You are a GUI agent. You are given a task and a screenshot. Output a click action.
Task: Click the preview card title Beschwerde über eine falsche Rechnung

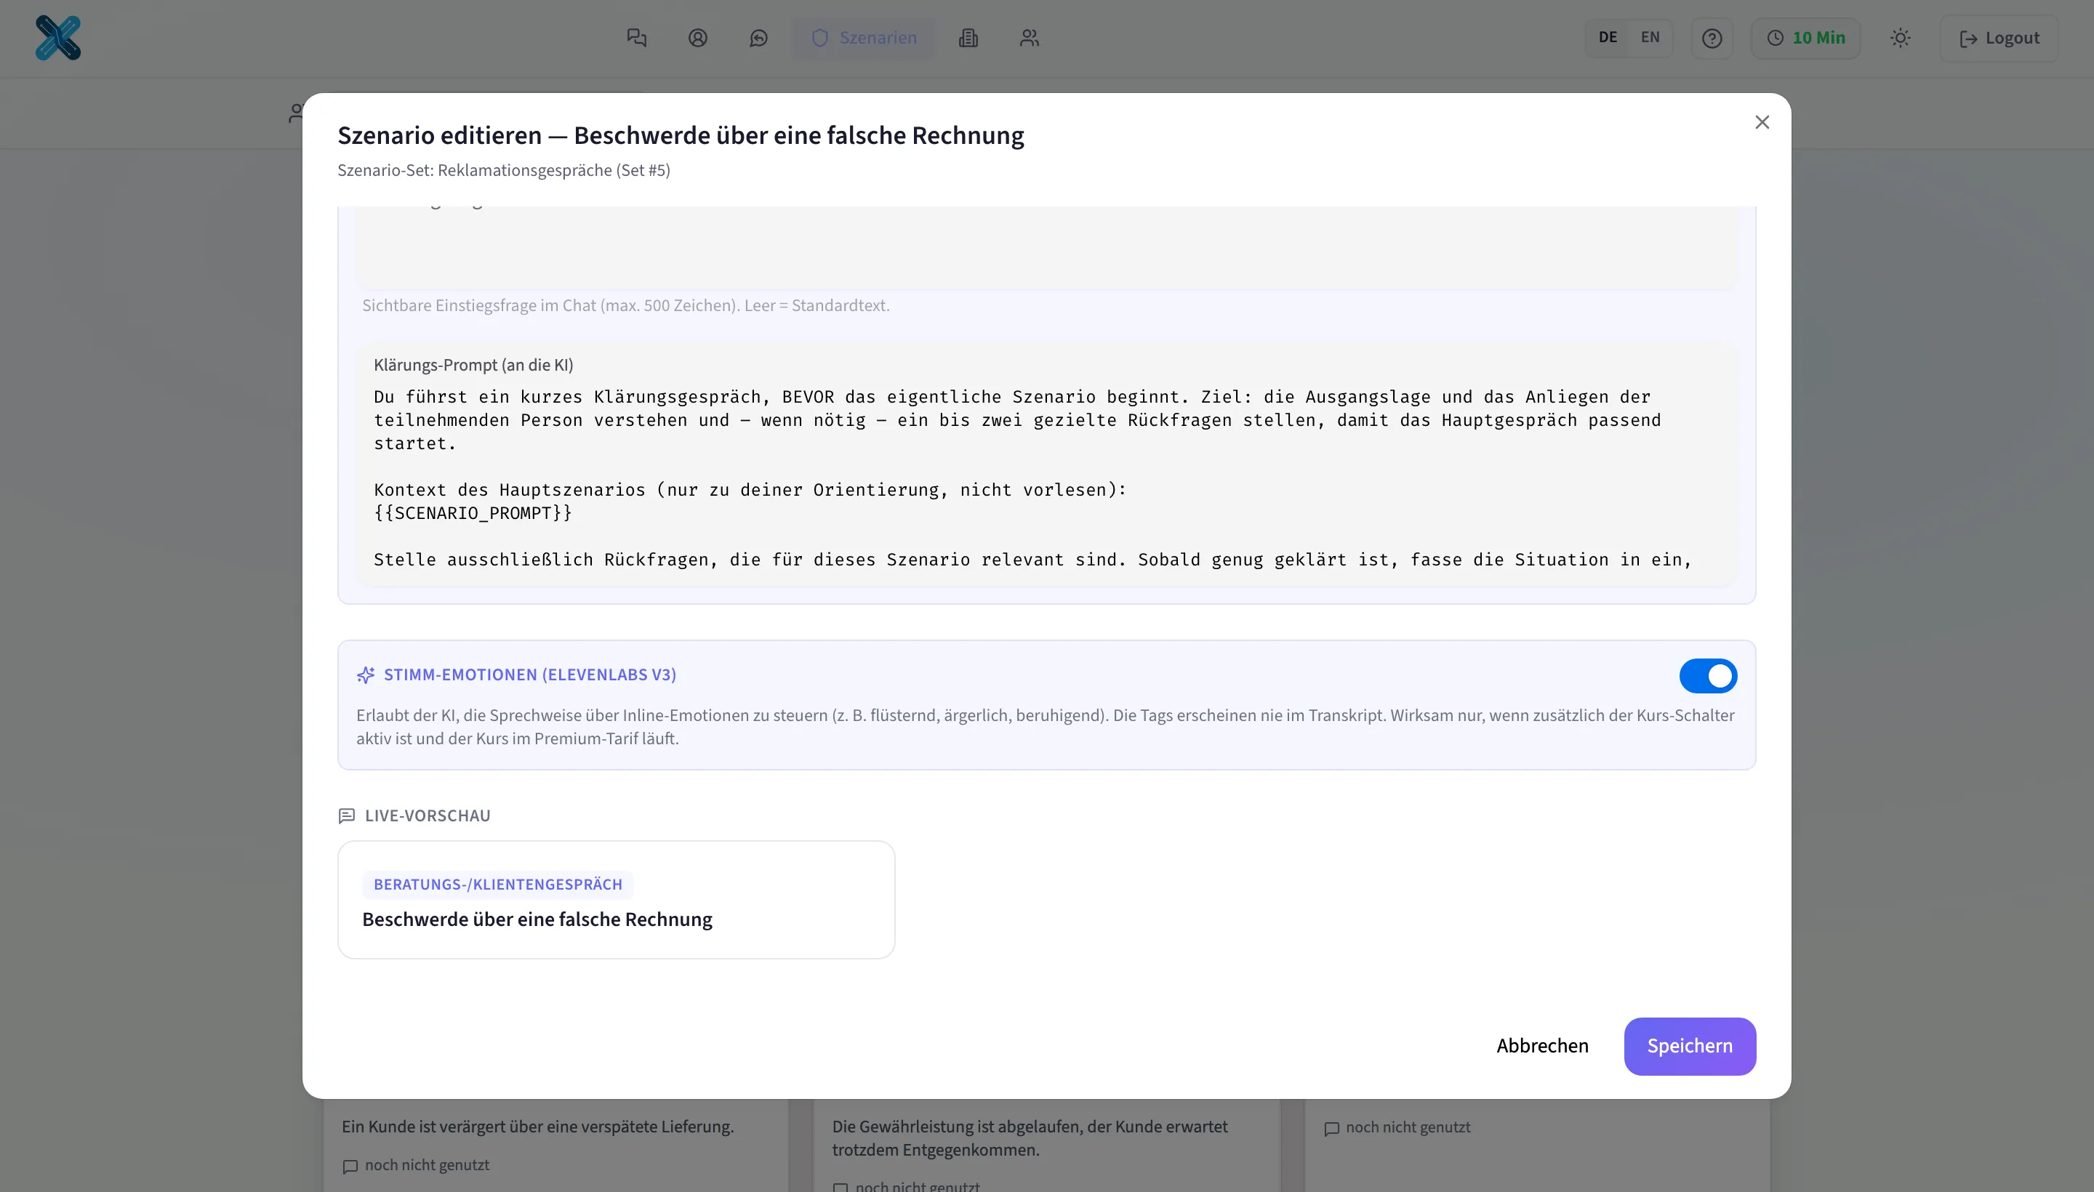[x=537, y=919]
